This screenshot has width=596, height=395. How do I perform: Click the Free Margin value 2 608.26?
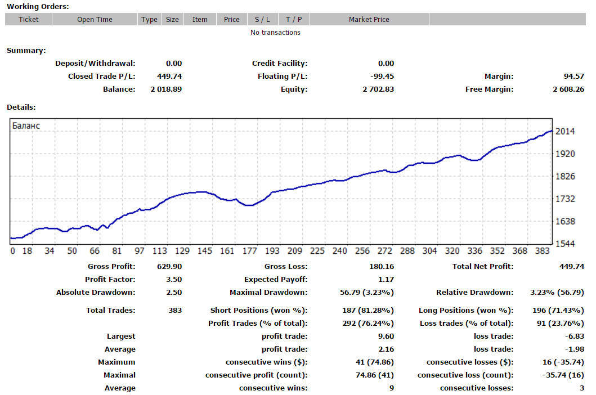pyautogui.click(x=568, y=89)
